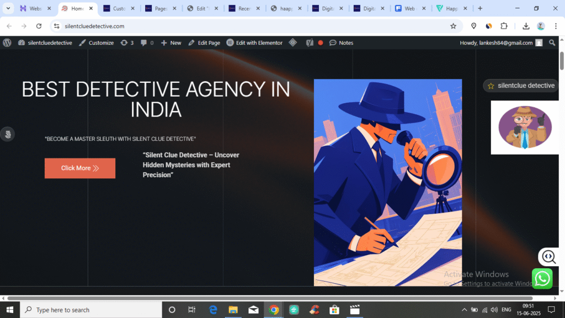The width and height of the screenshot is (565, 318).
Task: Open the Chrome three-dot menu
Action: point(556,26)
